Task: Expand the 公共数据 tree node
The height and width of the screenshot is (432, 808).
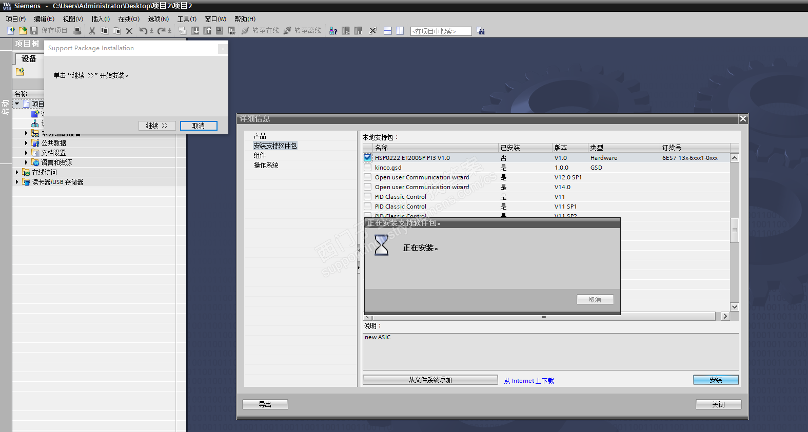Action: pyautogui.click(x=26, y=142)
